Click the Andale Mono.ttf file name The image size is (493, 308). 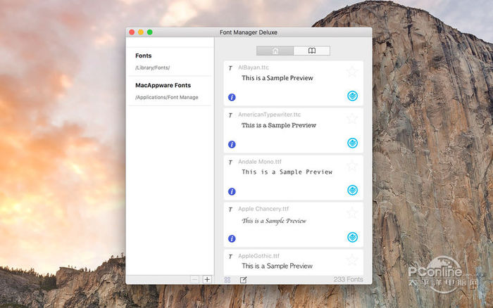coord(260,162)
